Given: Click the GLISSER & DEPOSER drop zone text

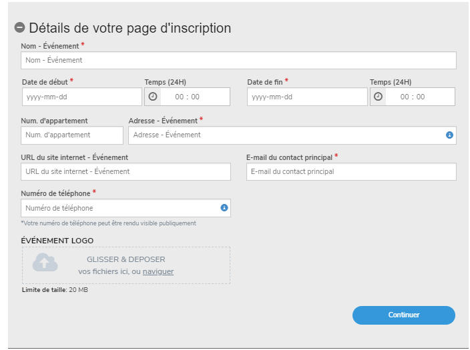Looking at the screenshot, I should 126,259.
